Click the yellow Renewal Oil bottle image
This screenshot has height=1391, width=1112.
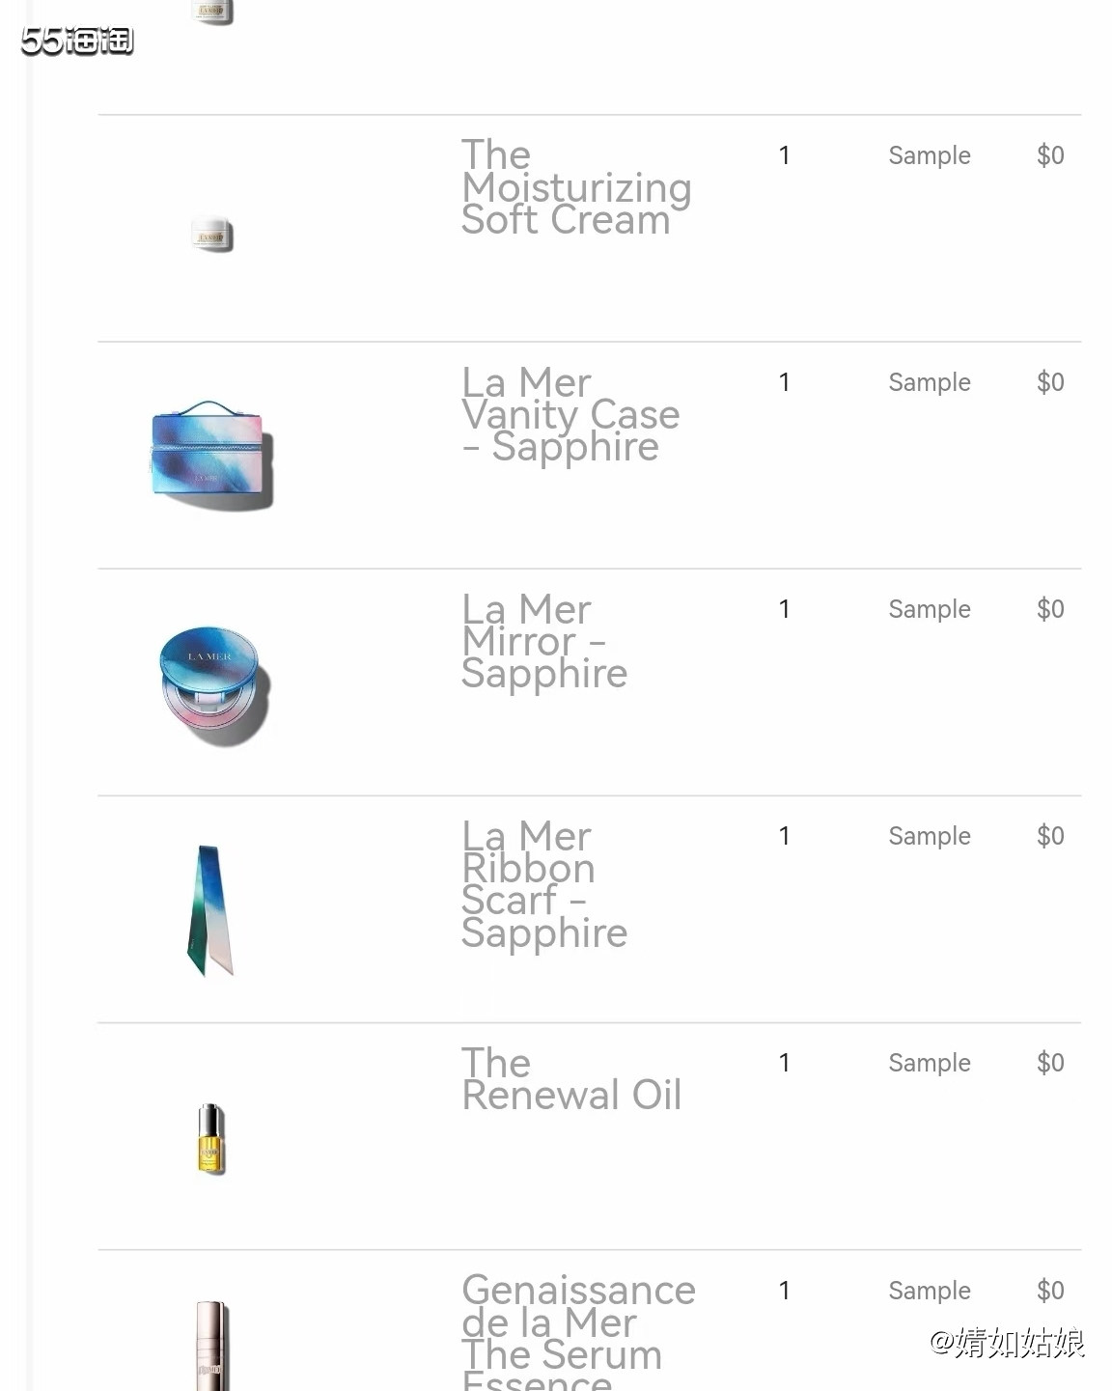point(210,1139)
